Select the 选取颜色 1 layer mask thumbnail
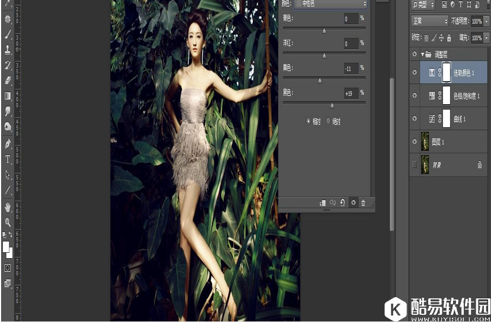Screen dimensions: 491x322 (447, 72)
